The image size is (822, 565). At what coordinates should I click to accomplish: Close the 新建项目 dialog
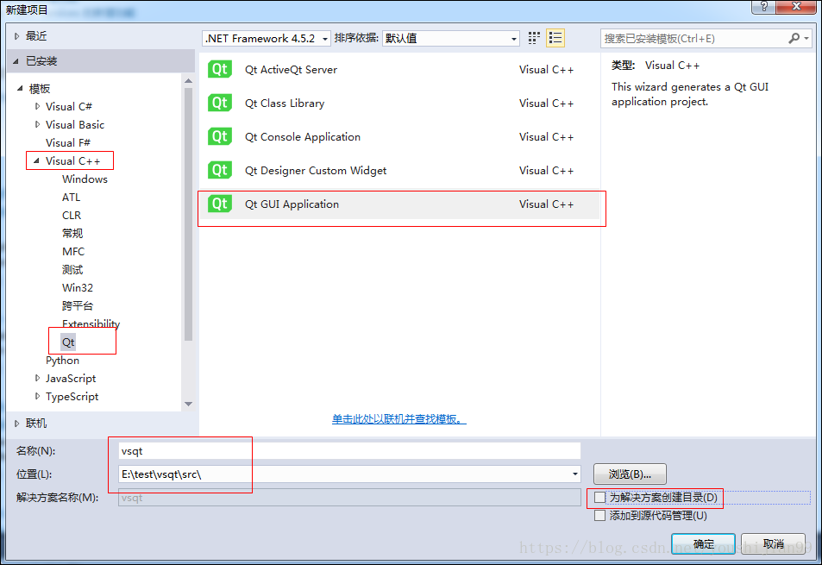[x=796, y=6]
